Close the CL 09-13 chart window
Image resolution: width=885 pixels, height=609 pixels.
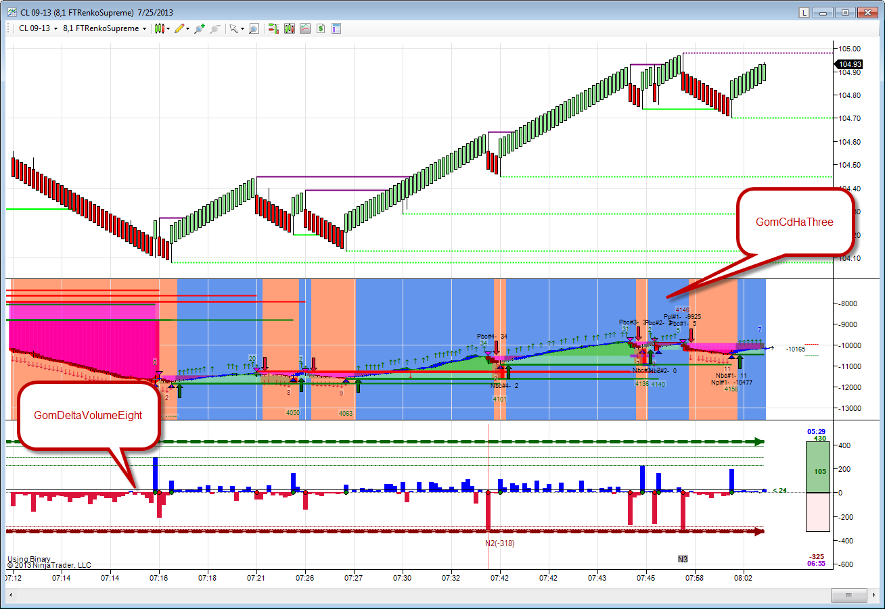click(x=867, y=12)
